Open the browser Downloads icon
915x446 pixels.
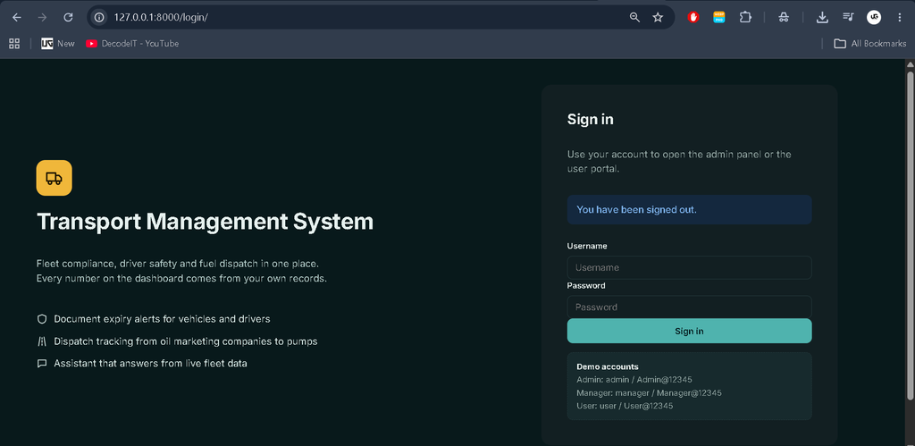(822, 18)
